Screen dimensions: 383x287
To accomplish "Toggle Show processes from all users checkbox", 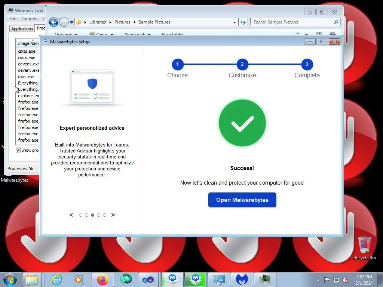I will (18, 150).
